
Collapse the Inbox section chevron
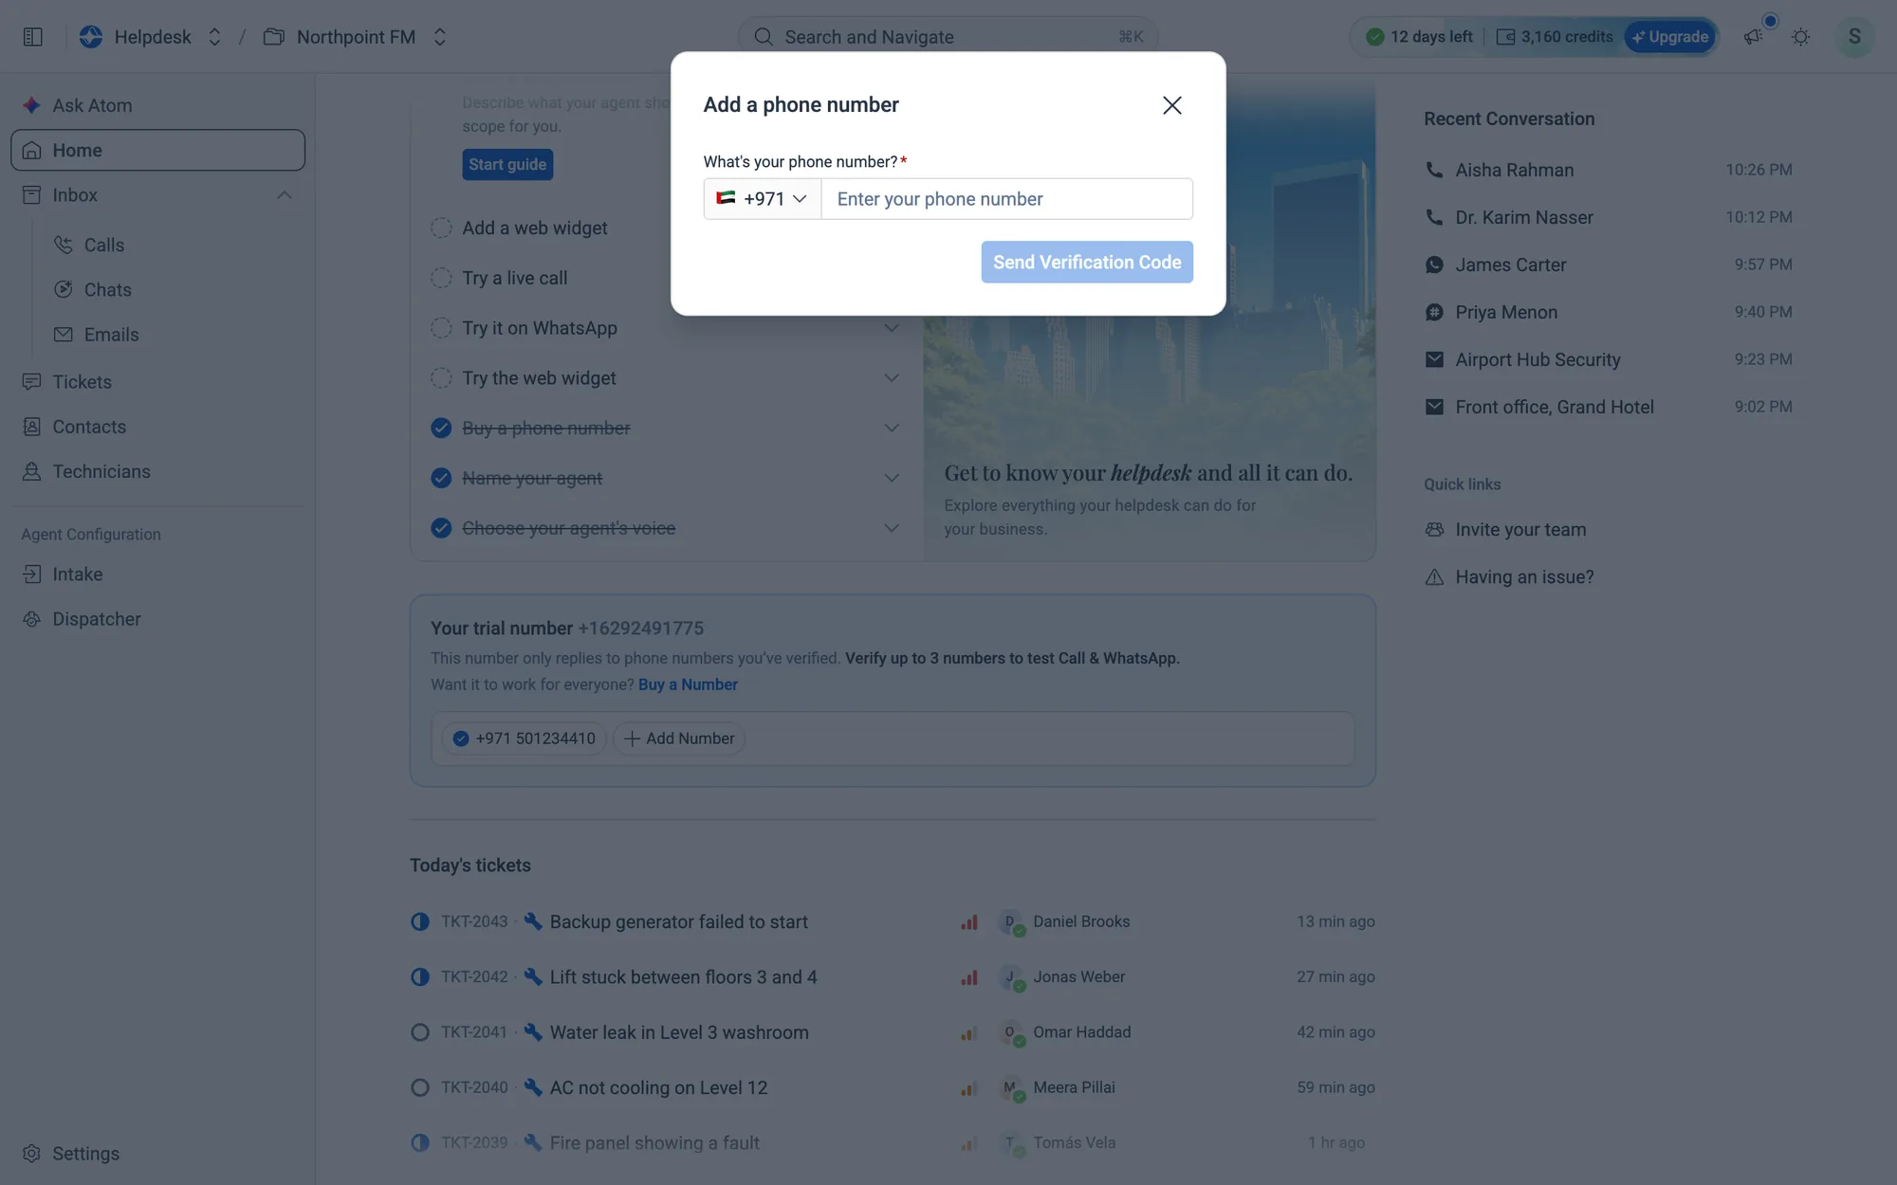coord(284,195)
